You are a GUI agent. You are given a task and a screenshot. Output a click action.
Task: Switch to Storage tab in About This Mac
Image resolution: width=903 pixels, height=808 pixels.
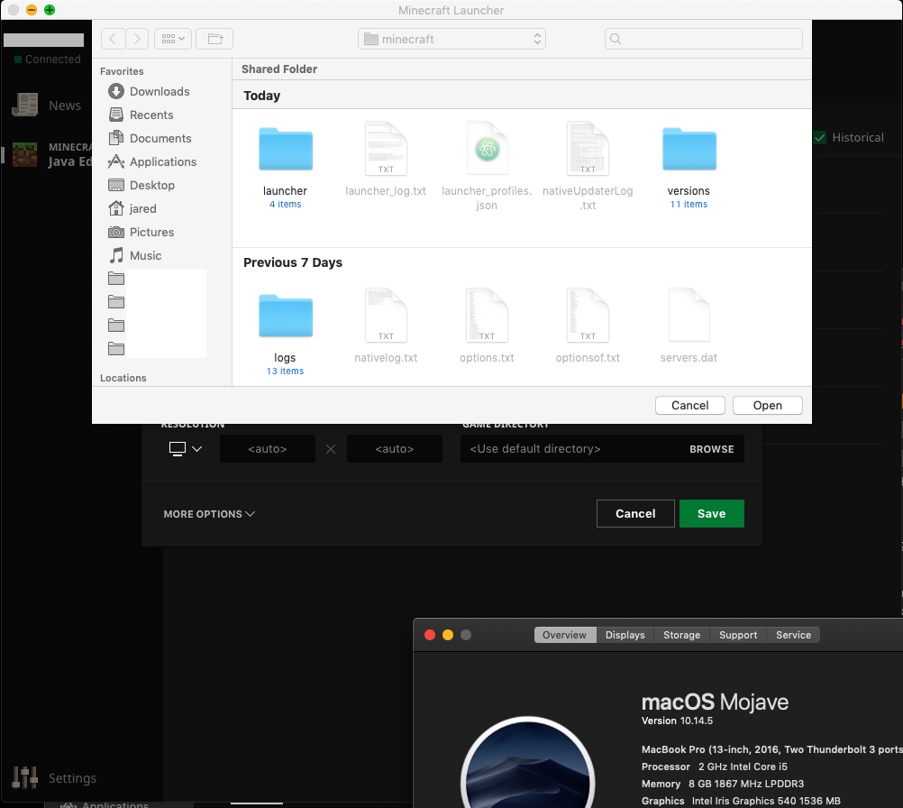[682, 635]
